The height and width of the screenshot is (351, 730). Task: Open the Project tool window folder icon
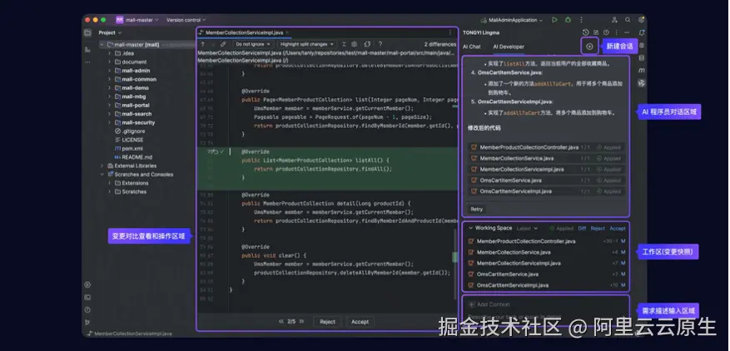point(87,32)
